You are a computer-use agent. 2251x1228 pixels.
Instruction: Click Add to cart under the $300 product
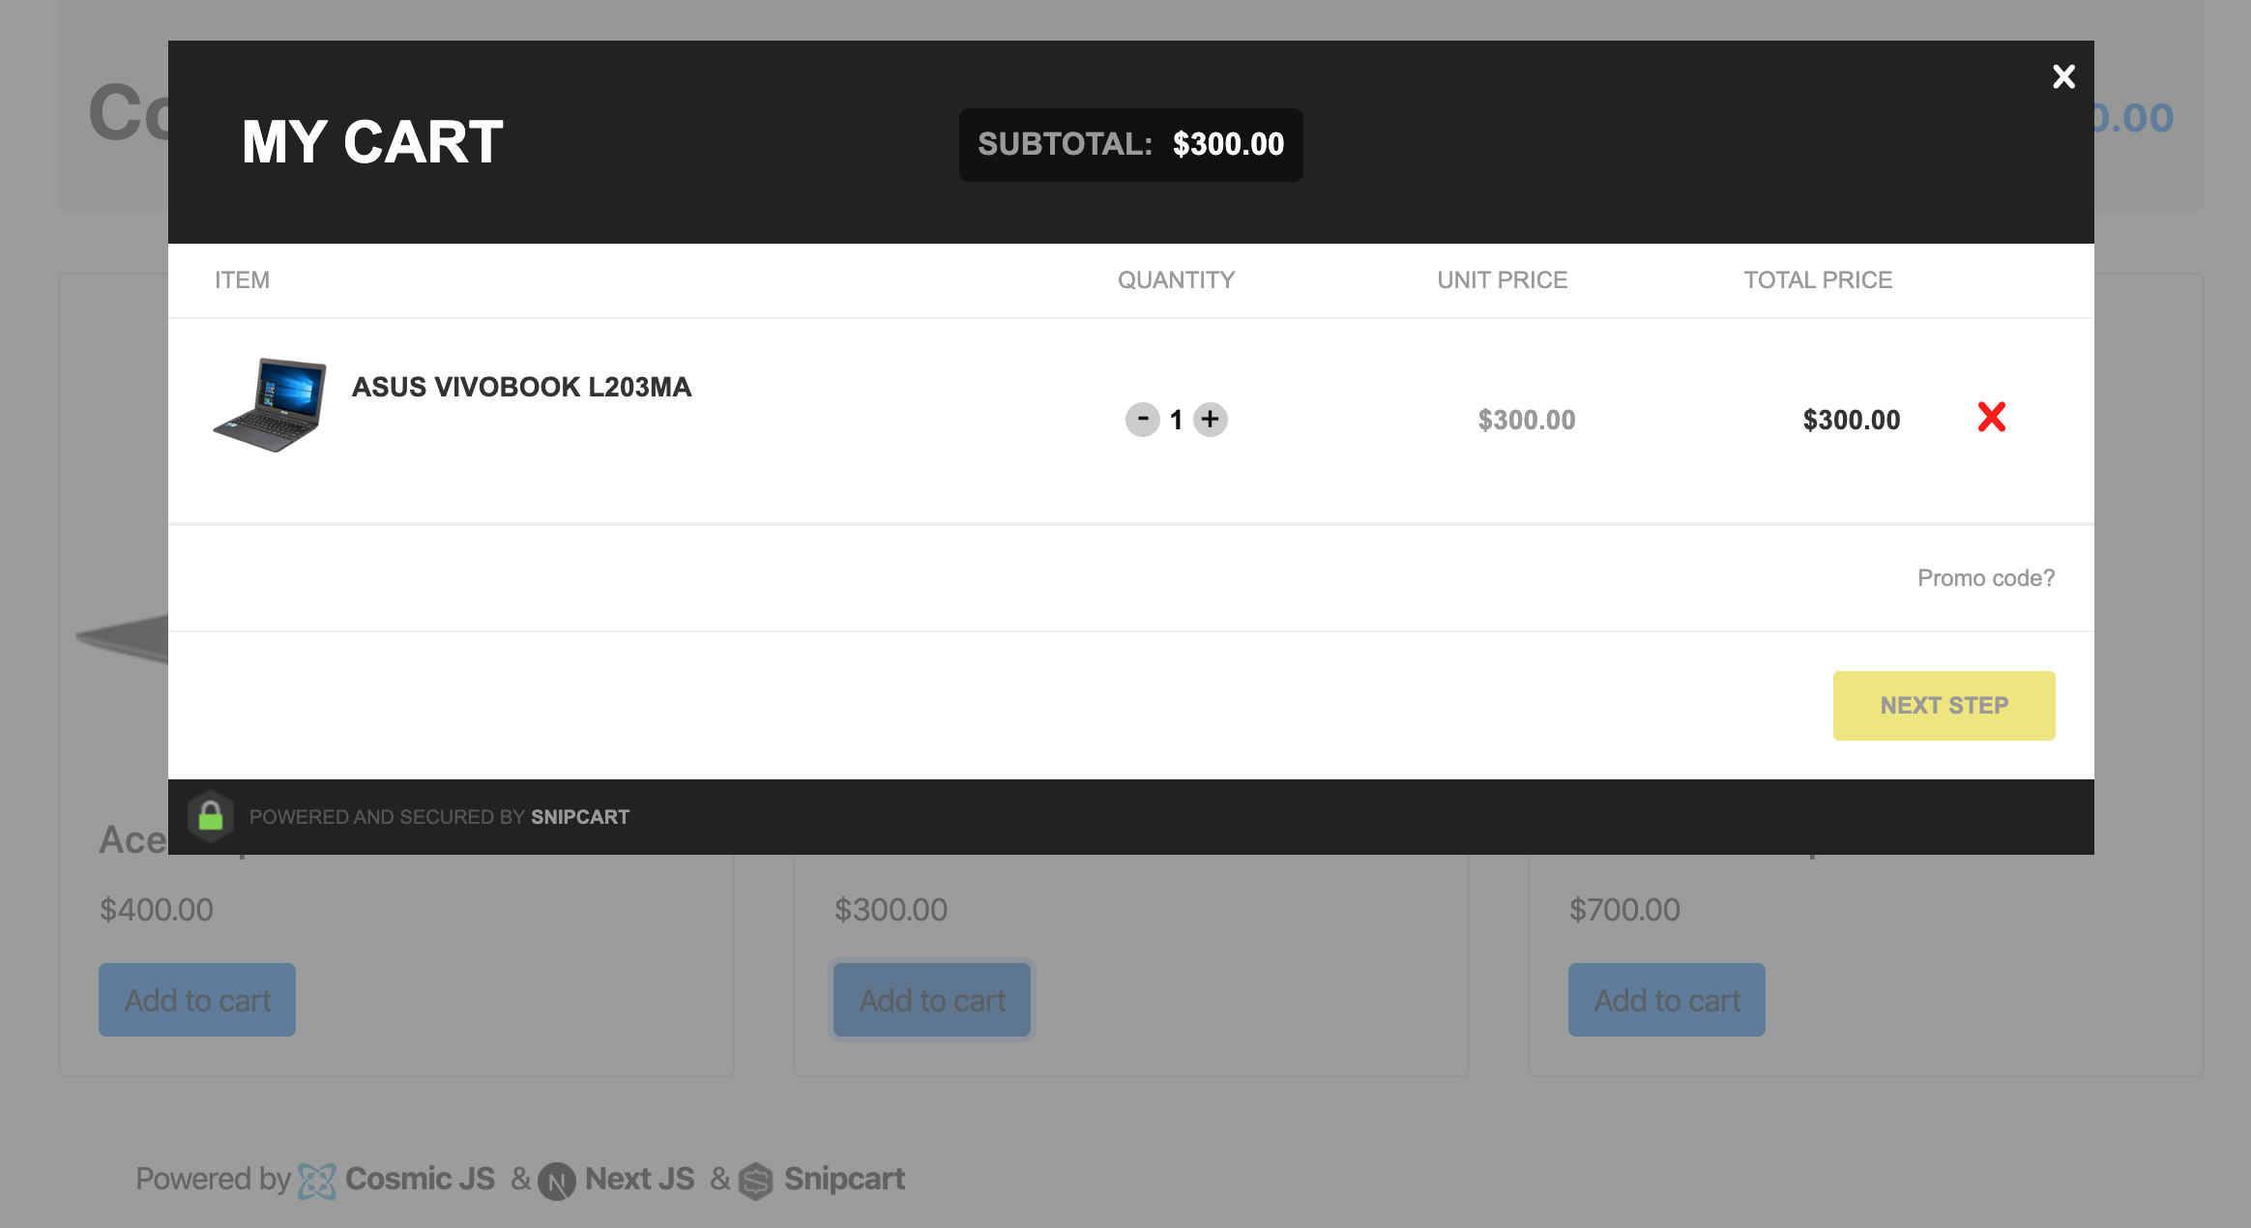click(x=931, y=999)
